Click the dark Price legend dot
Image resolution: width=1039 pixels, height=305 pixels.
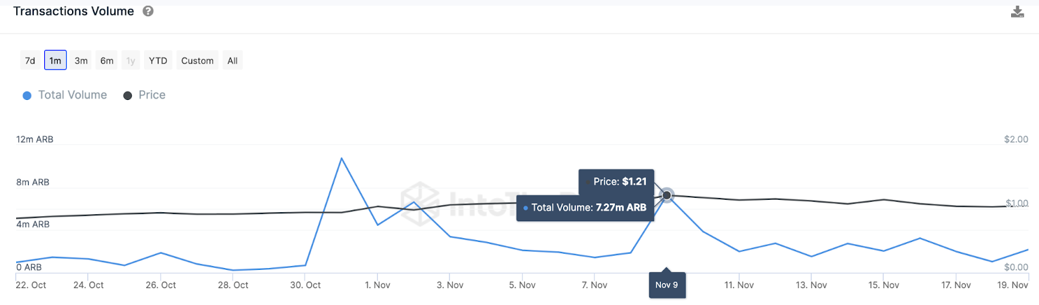click(128, 95)
